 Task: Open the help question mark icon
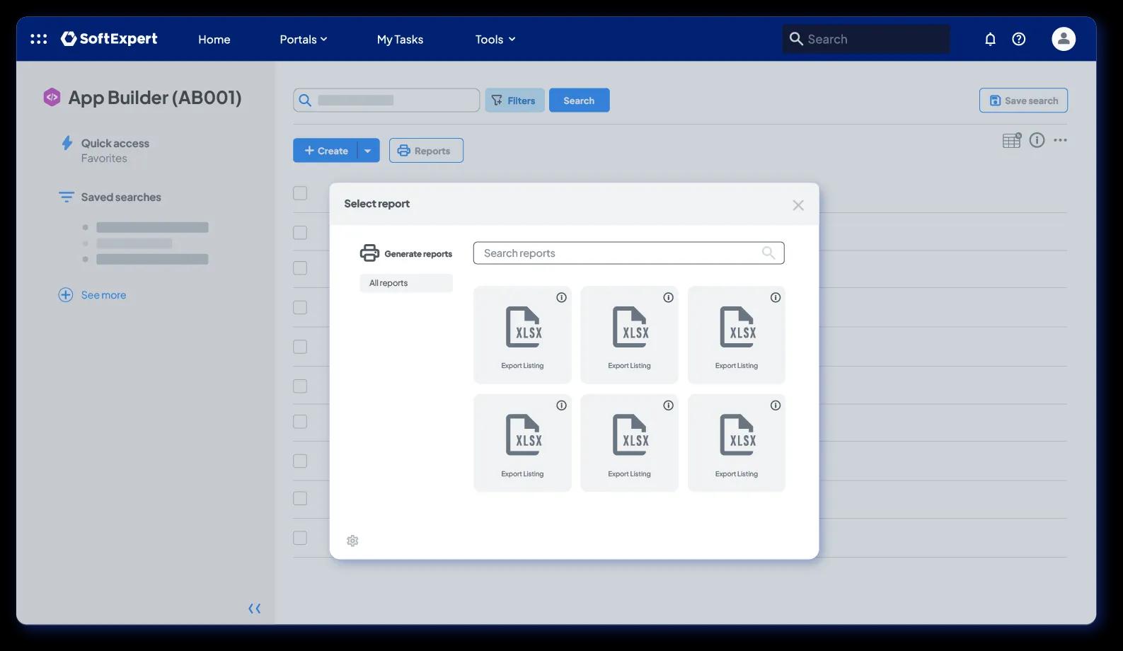pyautogui.click(x=1018, y=39)
